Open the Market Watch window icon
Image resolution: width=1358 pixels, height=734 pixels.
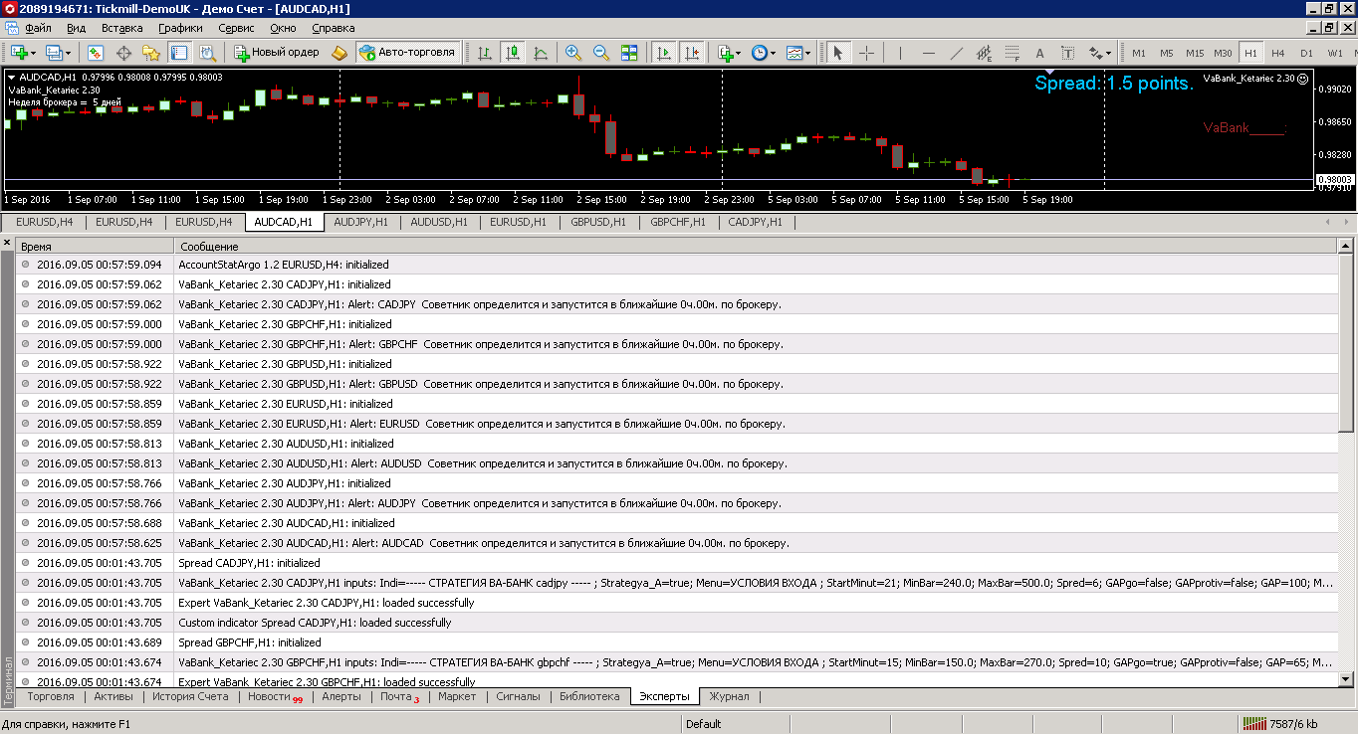pos(97,53)
